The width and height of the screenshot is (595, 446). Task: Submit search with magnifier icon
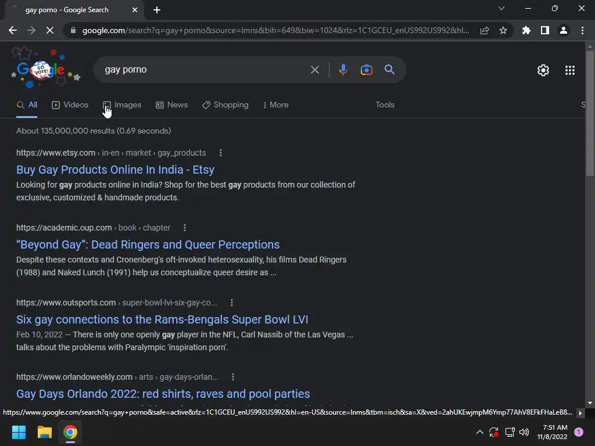click(389, 70)
